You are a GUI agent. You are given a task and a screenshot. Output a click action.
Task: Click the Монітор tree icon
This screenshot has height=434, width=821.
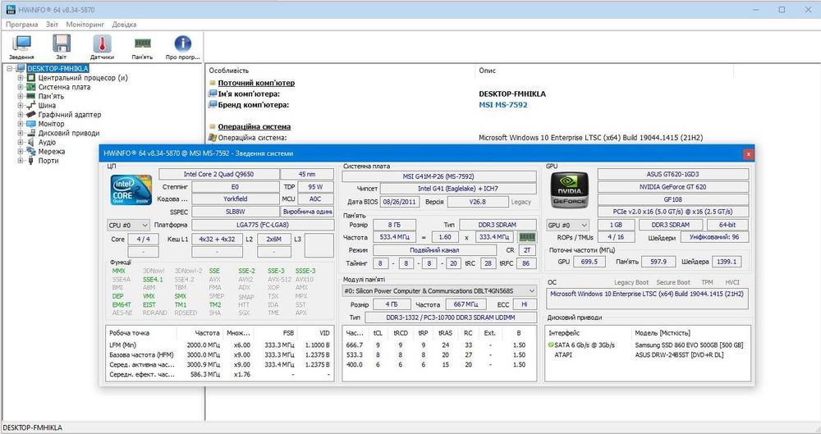[x=31, y=124]
